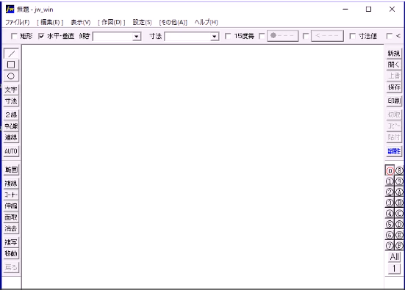
Task: Select layer 3 in layer bar
Action: 390,203
